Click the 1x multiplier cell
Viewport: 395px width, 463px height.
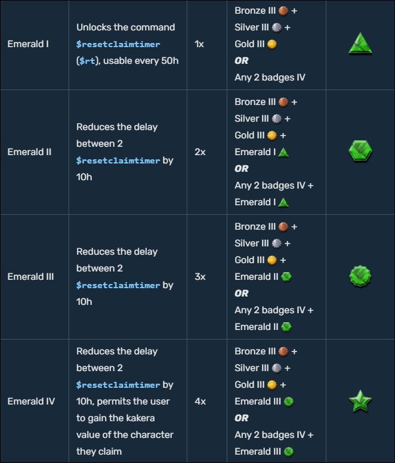(x=199, y=44)
